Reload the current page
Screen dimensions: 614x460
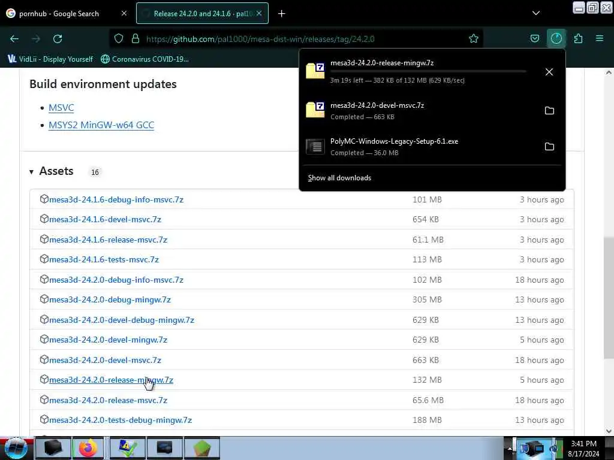[x=58, y=39]
